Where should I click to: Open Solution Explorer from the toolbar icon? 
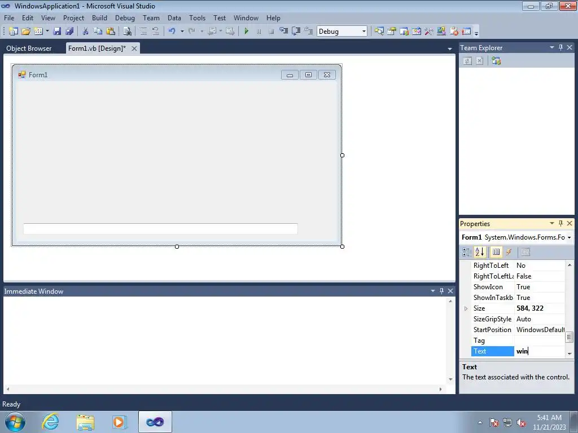coord(379,32)
